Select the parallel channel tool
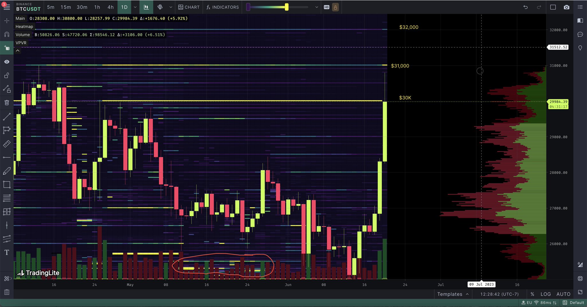Screen dimensions: 587x307 7,239
